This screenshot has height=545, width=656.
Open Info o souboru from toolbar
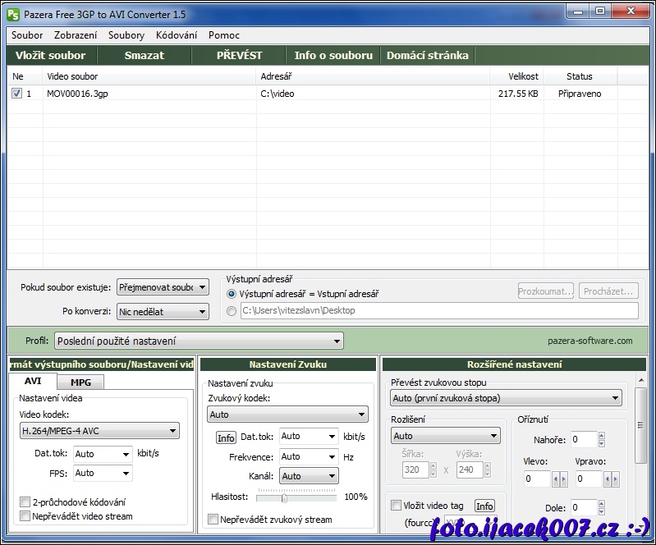(333, 55)
